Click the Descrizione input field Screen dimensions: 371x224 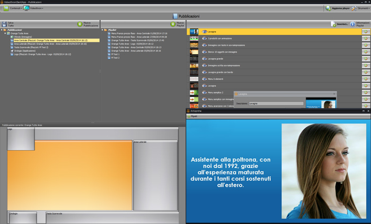coord(276,103)
